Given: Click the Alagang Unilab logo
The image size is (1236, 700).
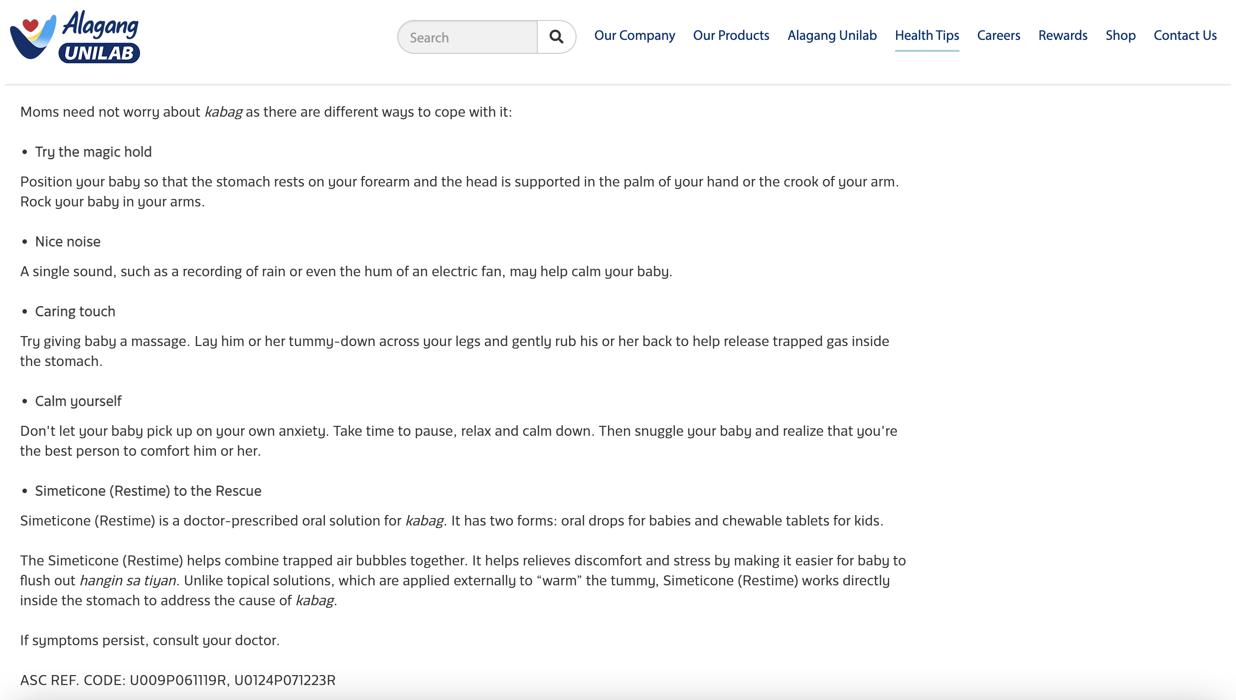Looking at the screenshot, I should click(x=75, y=37).
